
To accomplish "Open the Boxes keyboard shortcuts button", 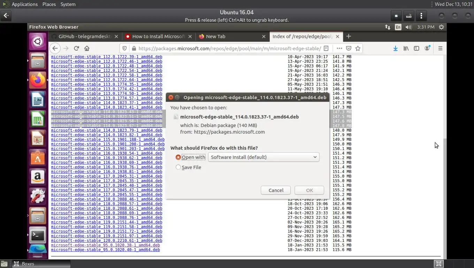I will pos(409,16).
